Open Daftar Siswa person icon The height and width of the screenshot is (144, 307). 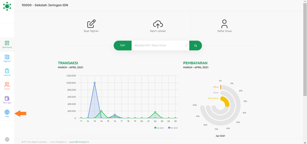[x=224, y=24]
